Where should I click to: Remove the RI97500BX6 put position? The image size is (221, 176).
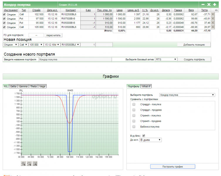pyautogui.click(x=213, y=18)
